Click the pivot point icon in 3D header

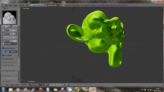tap(46, 85)
